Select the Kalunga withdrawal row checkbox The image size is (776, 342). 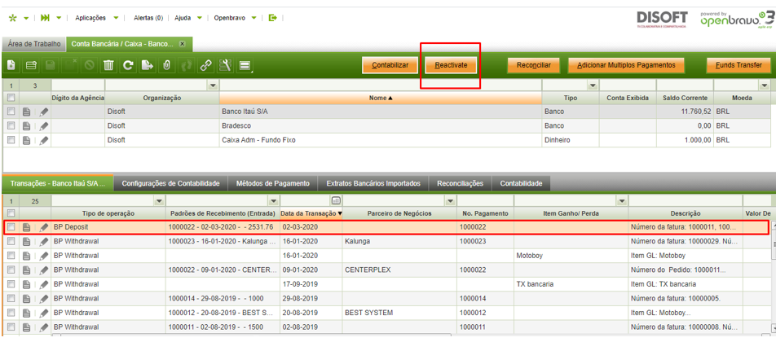click(x=11, y=241)
